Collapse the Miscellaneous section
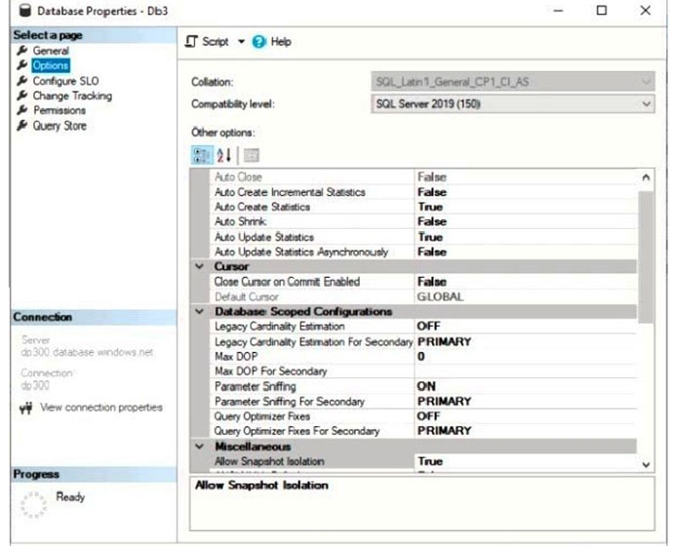The height and width of the screenshot is (546, 673). click(x=199, y=447)
